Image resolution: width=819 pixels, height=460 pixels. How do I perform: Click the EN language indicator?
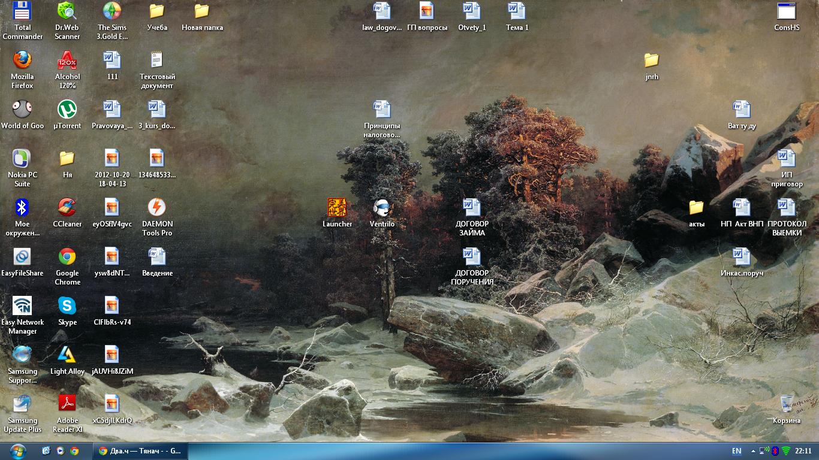(736, 450)
